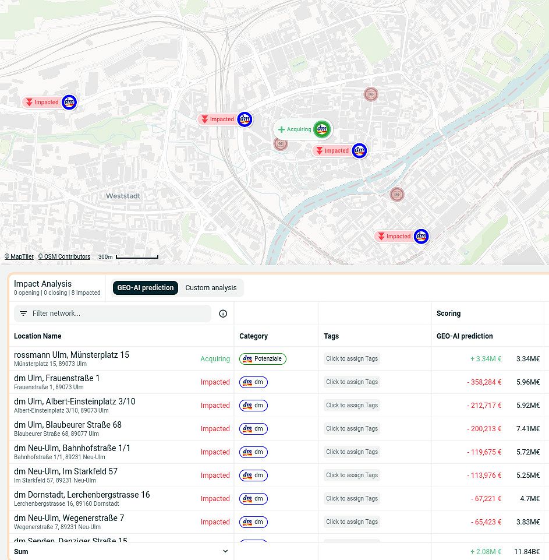The image size is (549, 560).
Task: Click the Weststadt map label
Action: coord(123,196)
